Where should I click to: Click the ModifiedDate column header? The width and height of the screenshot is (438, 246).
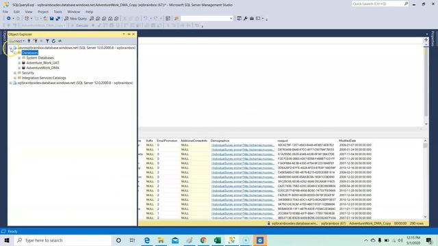click(x=348, y=141)
